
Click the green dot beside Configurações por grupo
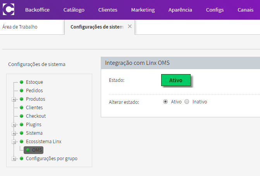tap(21, 159)
